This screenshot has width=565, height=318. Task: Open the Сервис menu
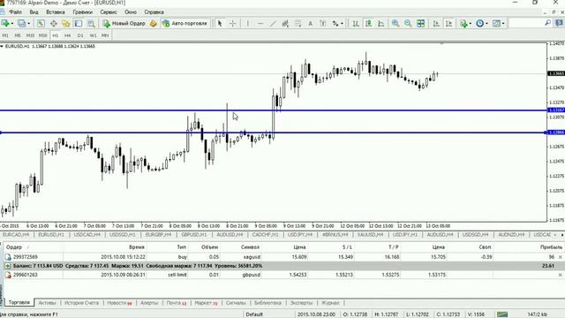click(109, 11)
